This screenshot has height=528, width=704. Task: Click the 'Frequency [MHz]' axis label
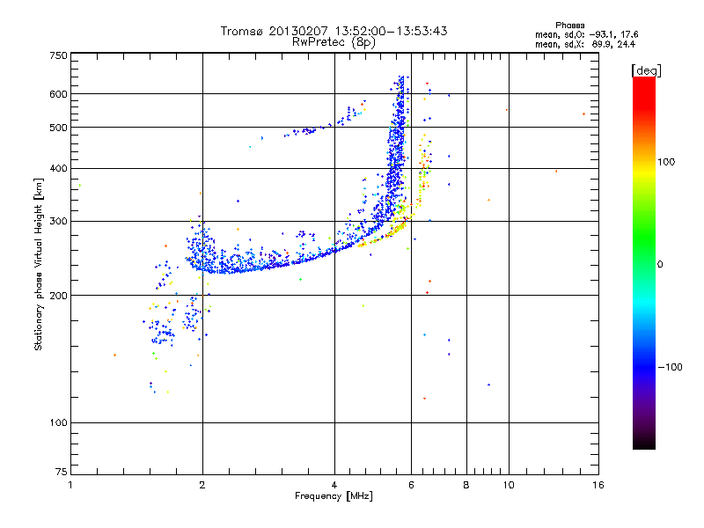(334, 496)
